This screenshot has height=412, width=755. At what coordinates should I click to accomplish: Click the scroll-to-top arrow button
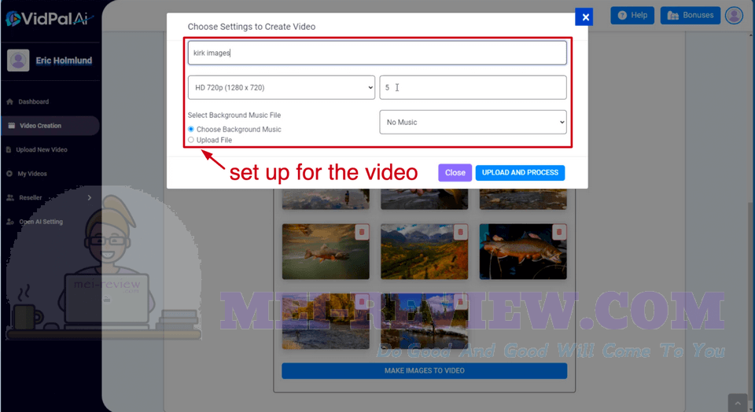coord(738,403)
